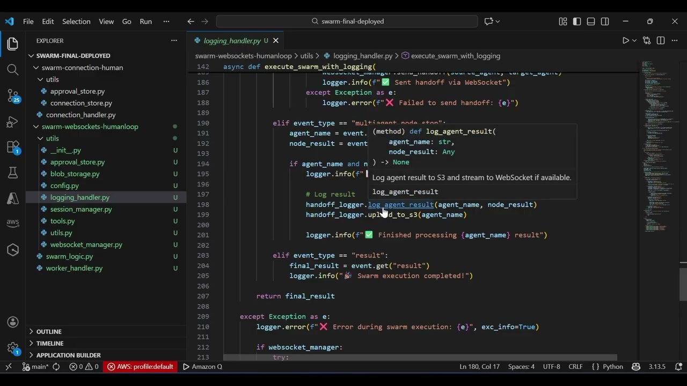Viewport: 687px width, 386px height.
Task: Close the logging_handler.py tab
Action: [276, 41]
